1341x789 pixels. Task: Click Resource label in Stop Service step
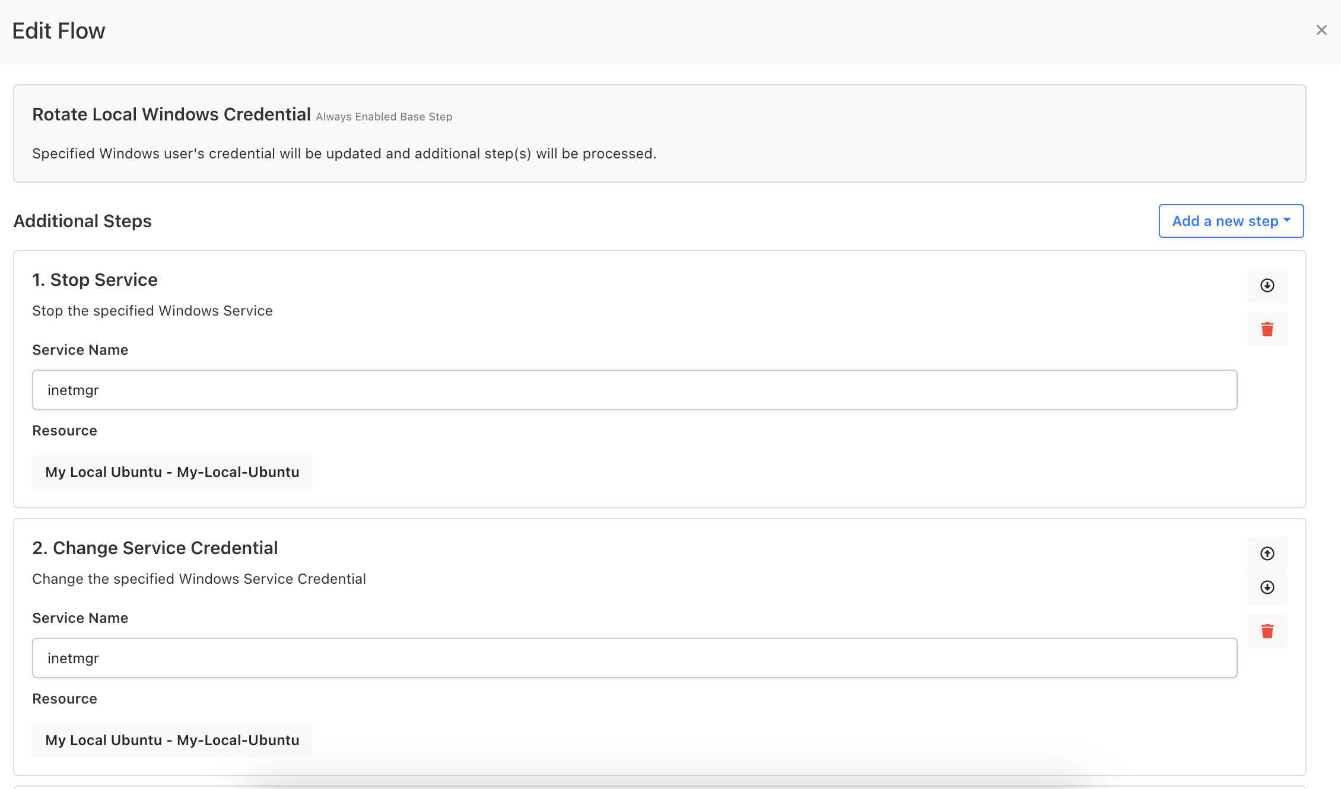tap(65, 431)
